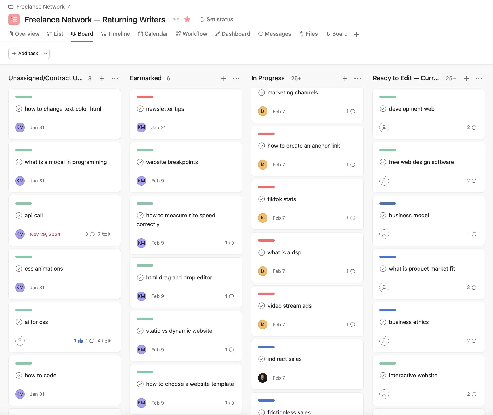Click thumbs-up like on ai for css
Viewport: 493px width, 415px height.
pyautogui.click(x=80, y=341)
